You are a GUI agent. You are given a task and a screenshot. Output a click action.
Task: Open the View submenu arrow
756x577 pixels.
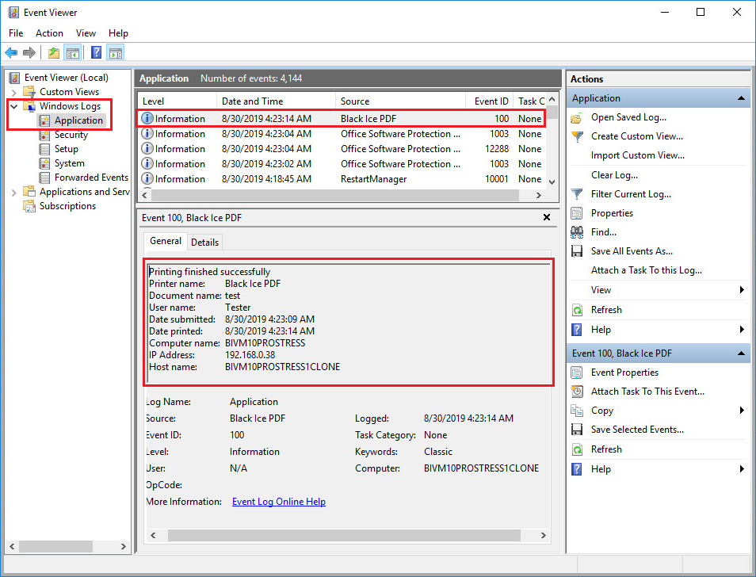coord(742,290)
